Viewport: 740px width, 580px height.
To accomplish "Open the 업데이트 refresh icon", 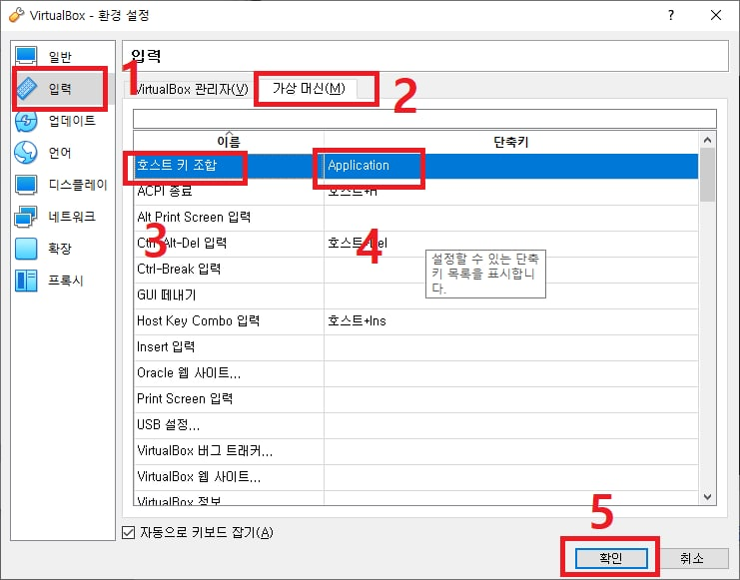I will [26, 121].
